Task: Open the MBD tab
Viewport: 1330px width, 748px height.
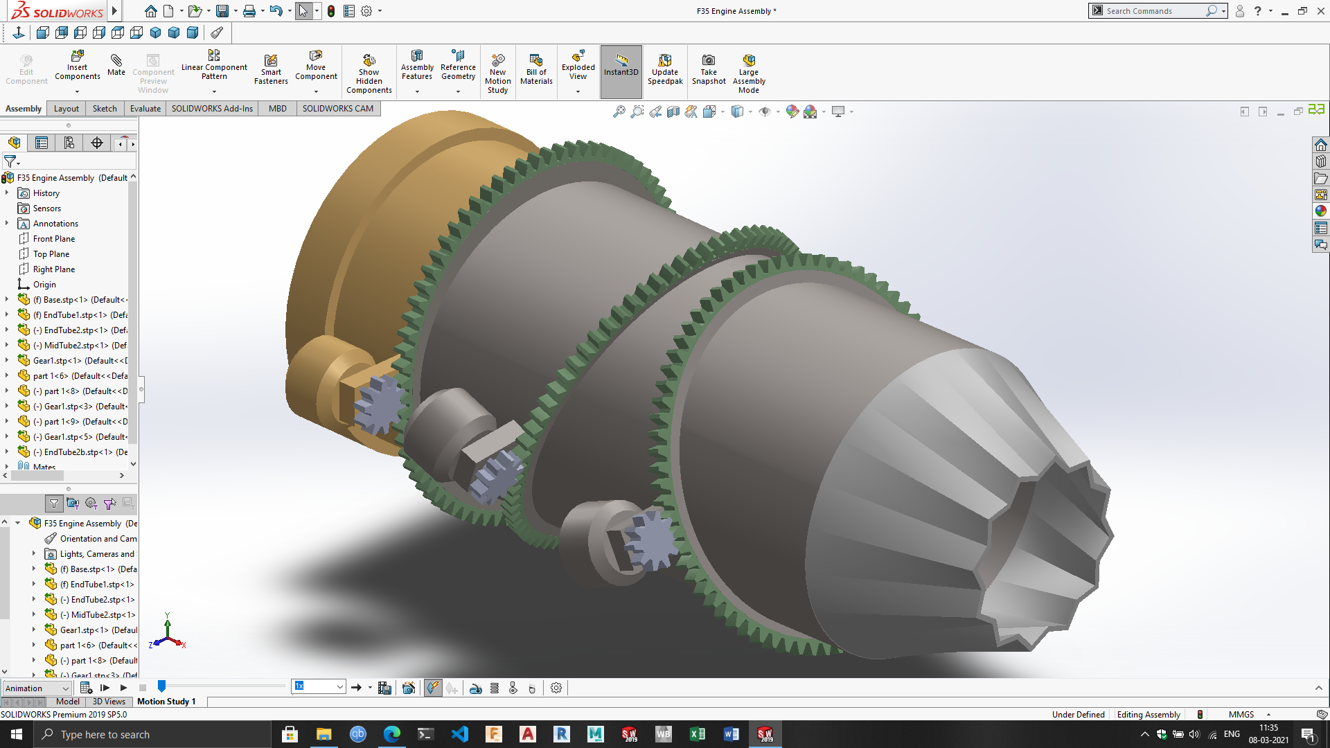Action: point(278,109)
